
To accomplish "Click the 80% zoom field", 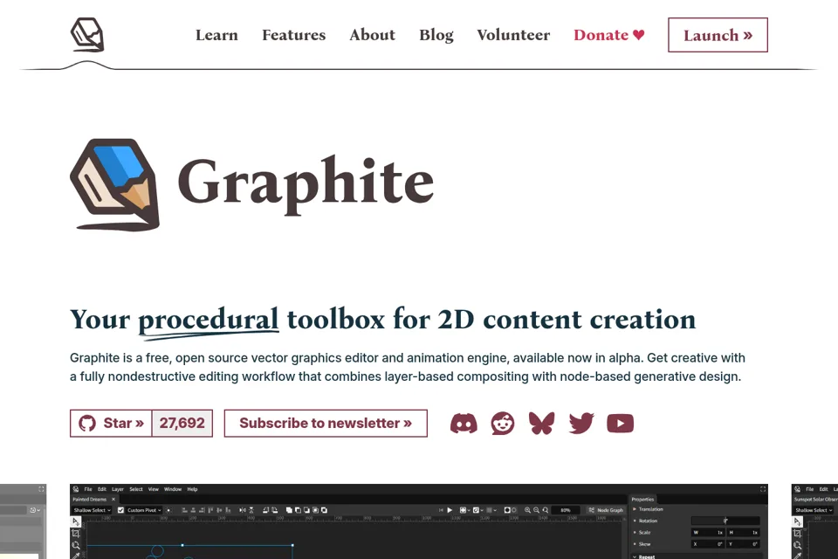I will coord(566,510).
